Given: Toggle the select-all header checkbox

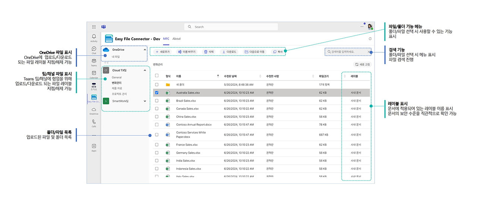Looking at the screenshot, I should (157, 76).
